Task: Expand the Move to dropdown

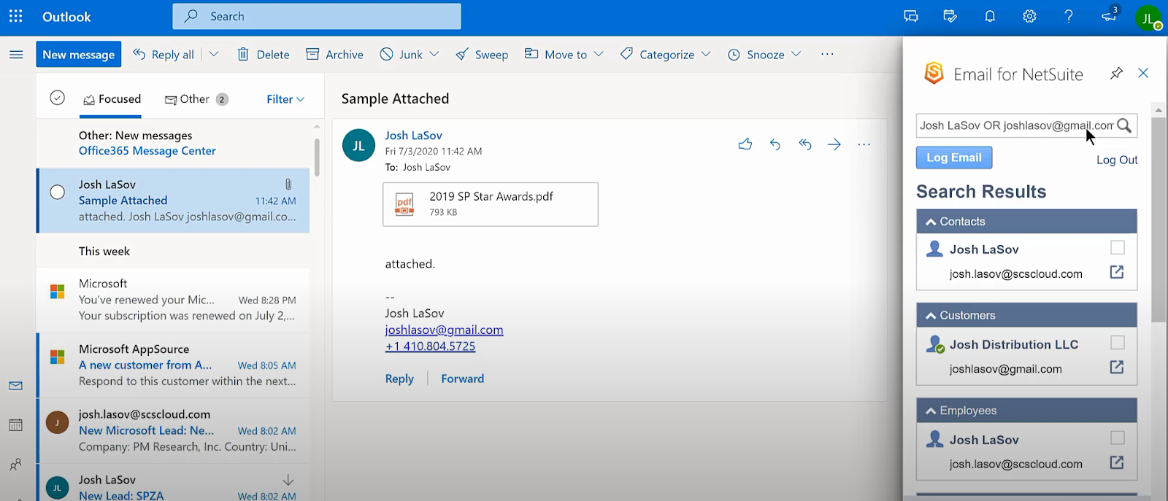Action: [599, 55]
